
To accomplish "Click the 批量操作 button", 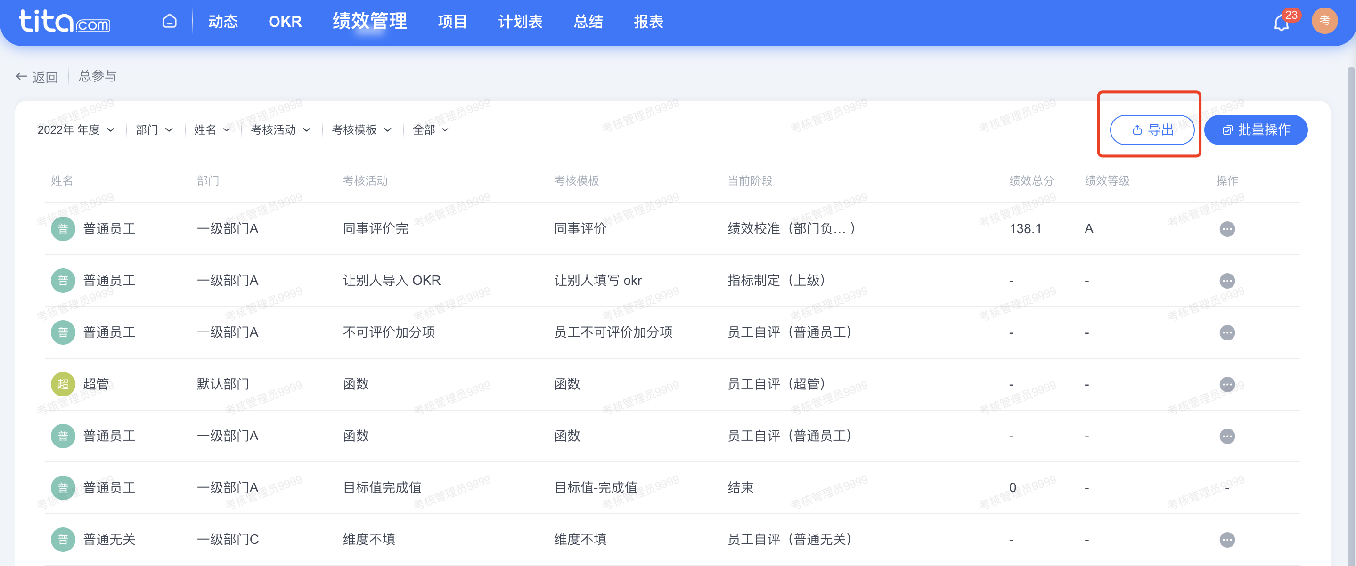I will point(1256,130).
